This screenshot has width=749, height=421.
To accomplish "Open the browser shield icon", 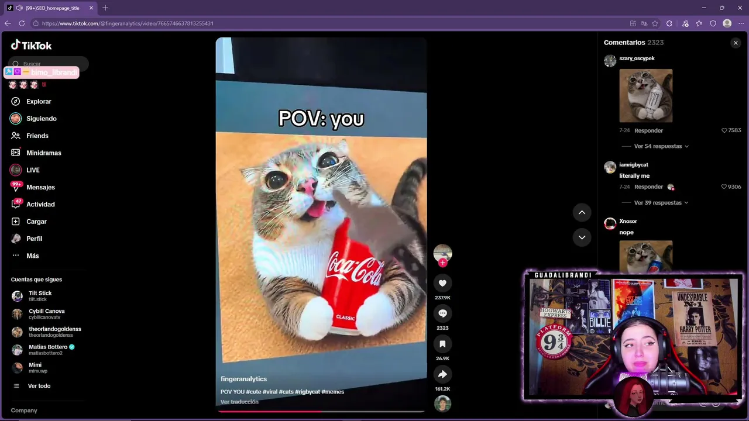I will coord(713,23).
